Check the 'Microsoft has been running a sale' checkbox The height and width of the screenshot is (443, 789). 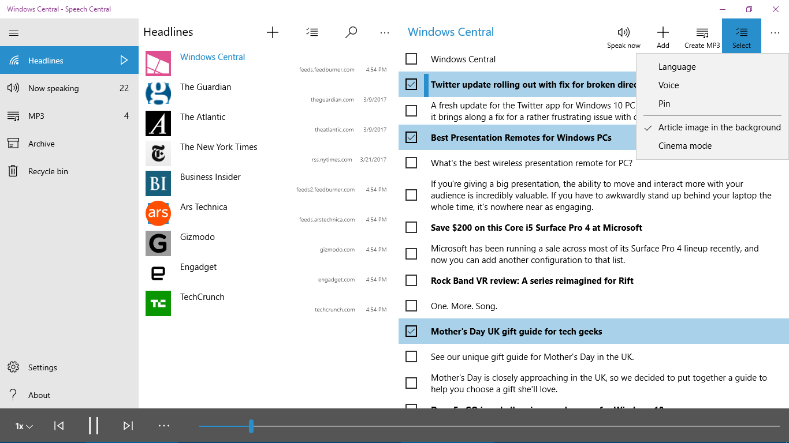[411, 254]
